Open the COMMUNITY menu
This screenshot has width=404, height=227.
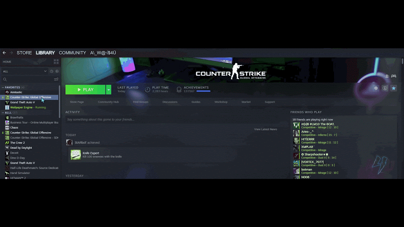[x=72, y=53]
